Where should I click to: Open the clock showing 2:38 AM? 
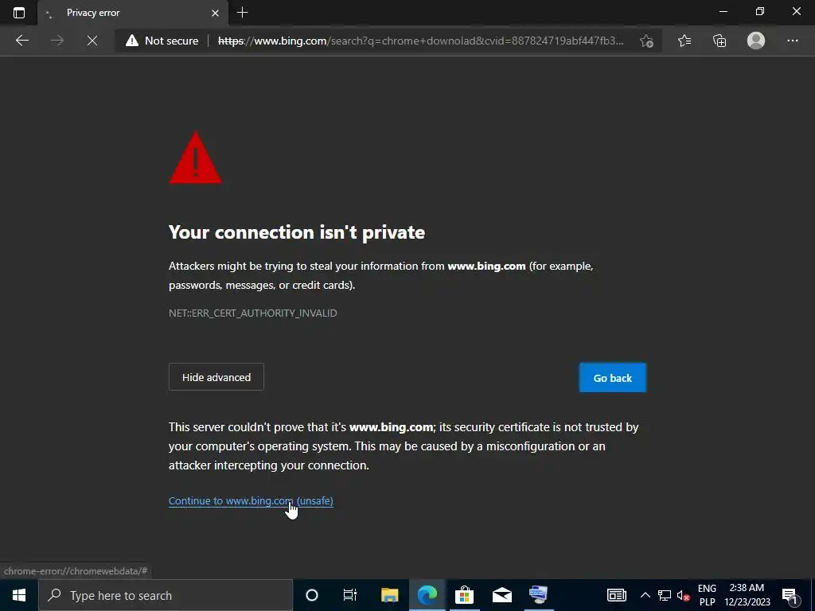[747, 595]
